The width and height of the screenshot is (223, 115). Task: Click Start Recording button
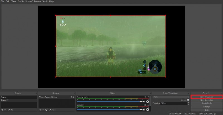tap(207, 100)
